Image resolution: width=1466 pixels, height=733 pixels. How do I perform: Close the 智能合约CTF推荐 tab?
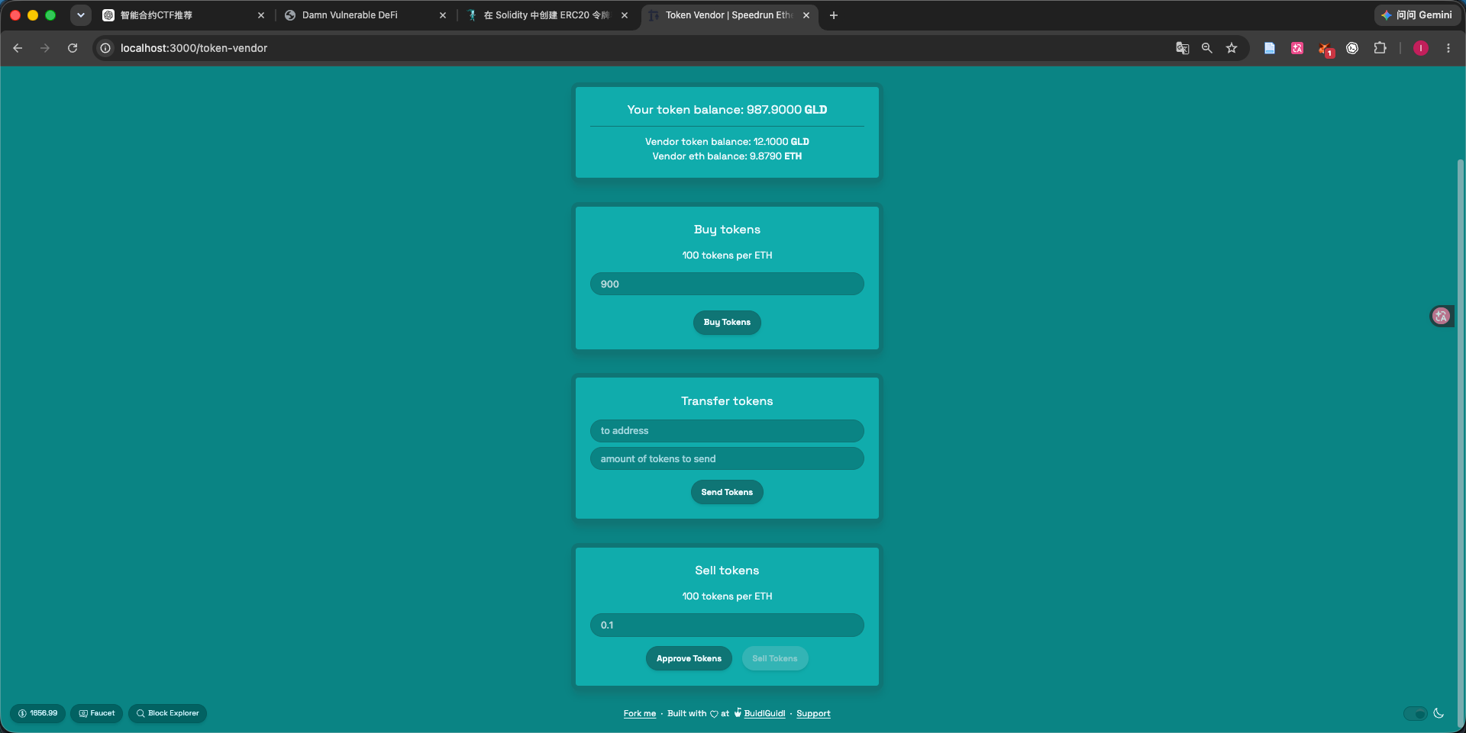pyautogui.click(x=261, y=15)
